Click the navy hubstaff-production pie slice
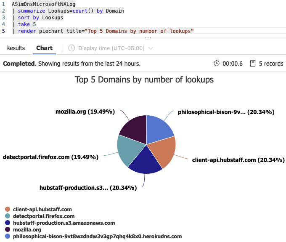This screenshot has width=286, height=242. pyautogui.click(x=145, y=164)
